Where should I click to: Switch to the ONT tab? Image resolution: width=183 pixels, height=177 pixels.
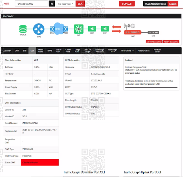[17, 51]
